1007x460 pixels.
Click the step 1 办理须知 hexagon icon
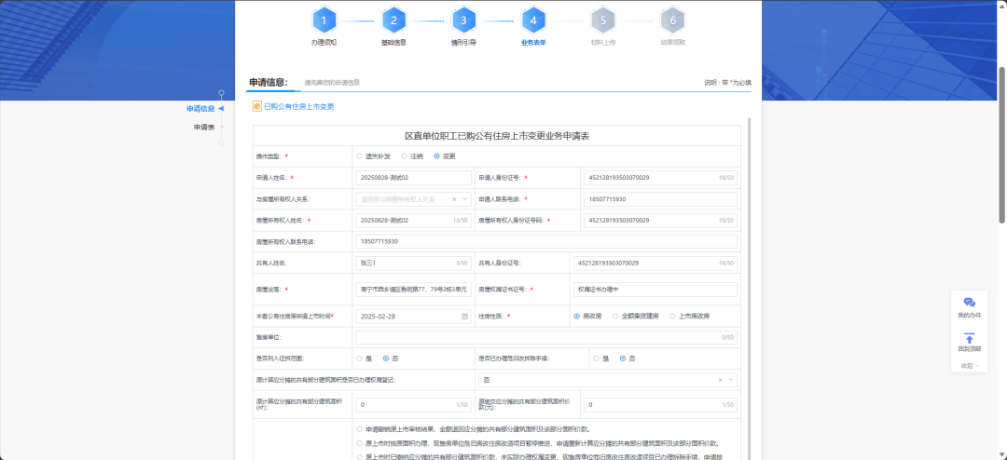[x=324, y=20]
